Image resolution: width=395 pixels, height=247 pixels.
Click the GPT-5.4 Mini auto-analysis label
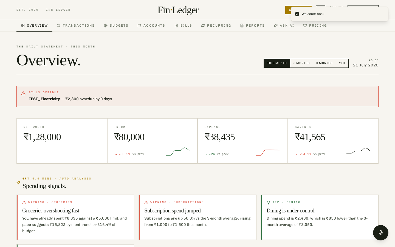[57, 179]
